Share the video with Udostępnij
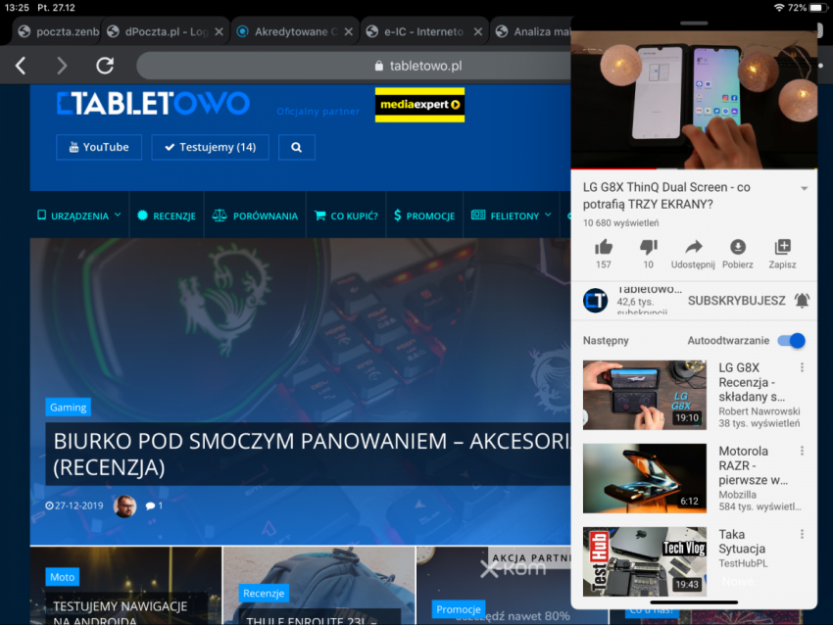Viewport: 833px width, 625px height. tap(693, 254)
